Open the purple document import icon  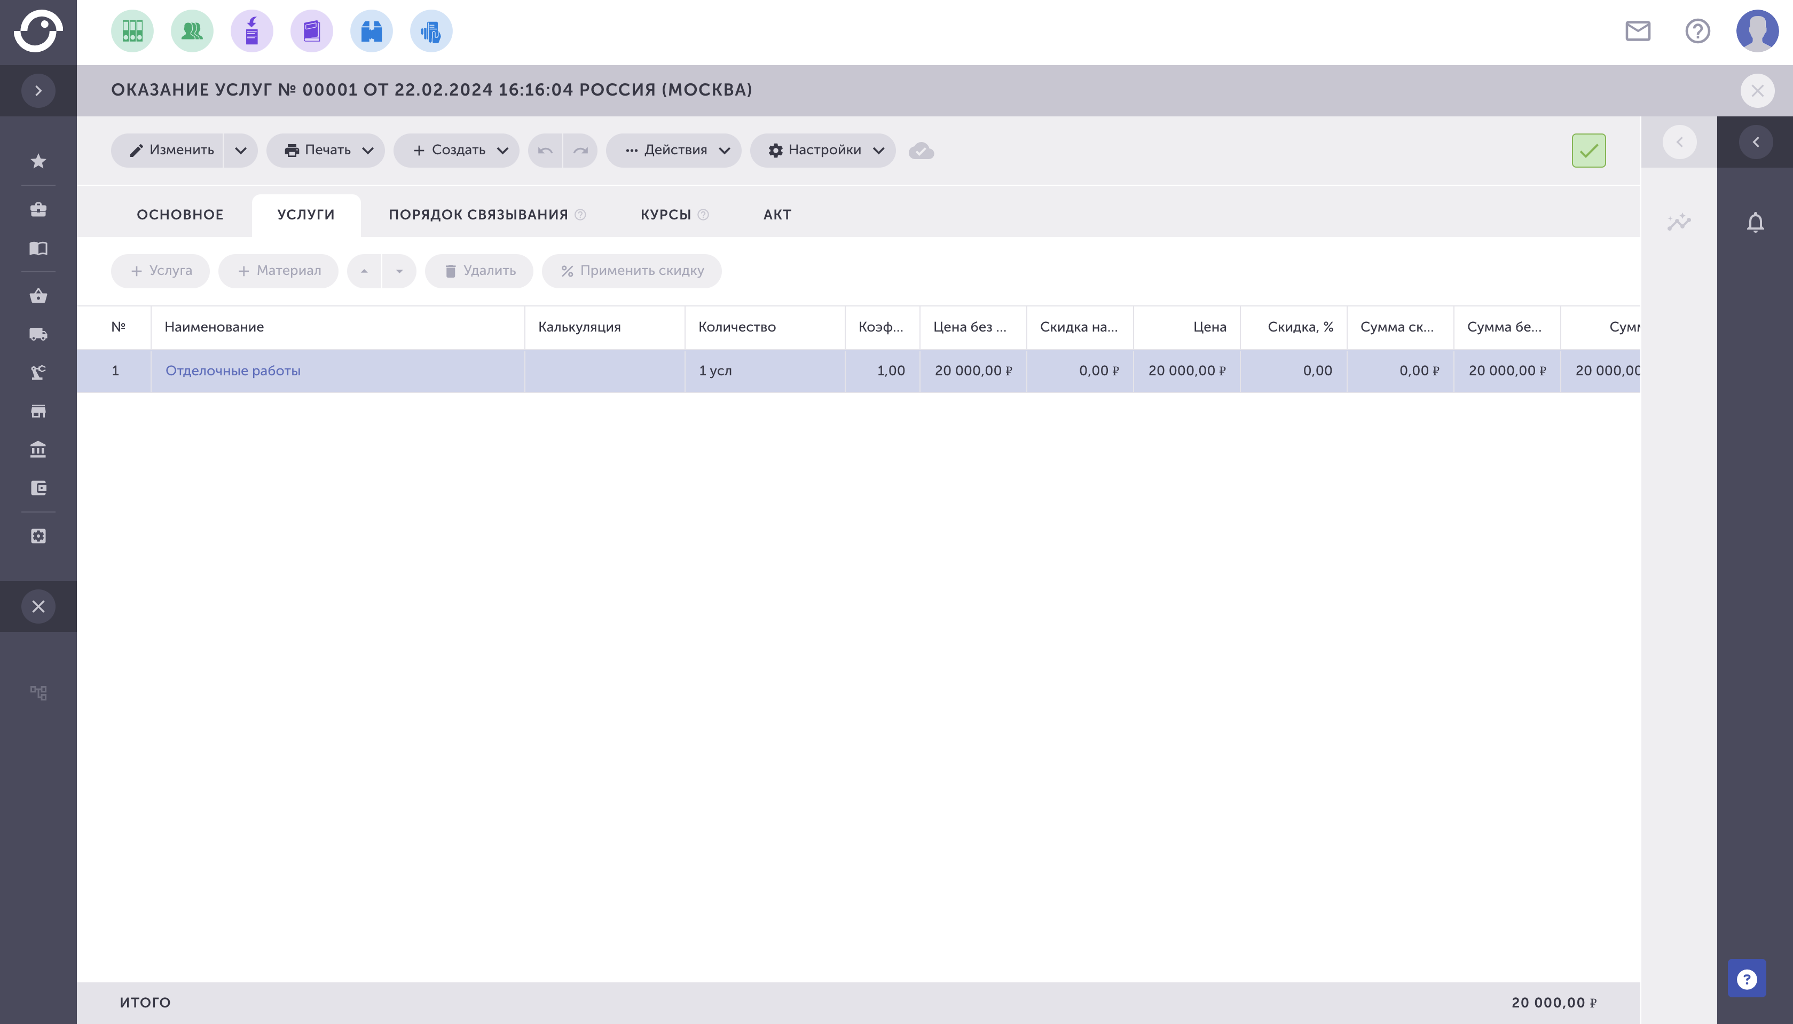coord(251,31)
